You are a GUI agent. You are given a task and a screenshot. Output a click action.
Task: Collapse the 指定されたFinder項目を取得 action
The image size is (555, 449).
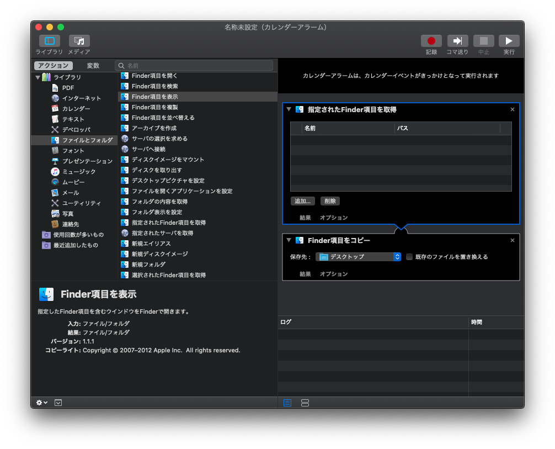click(289, 109)
